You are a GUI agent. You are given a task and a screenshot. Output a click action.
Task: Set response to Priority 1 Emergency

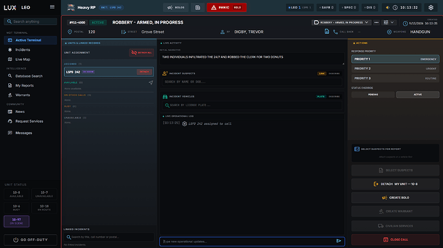click(395, 59)
